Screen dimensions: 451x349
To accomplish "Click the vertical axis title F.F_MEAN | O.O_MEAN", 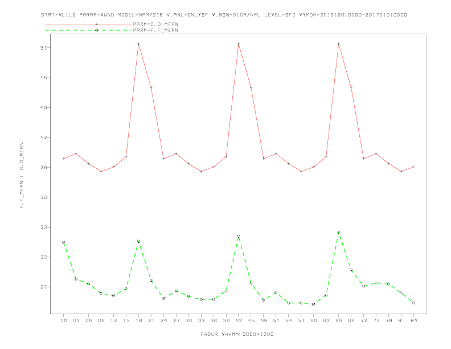I will (x=22, y=175).
